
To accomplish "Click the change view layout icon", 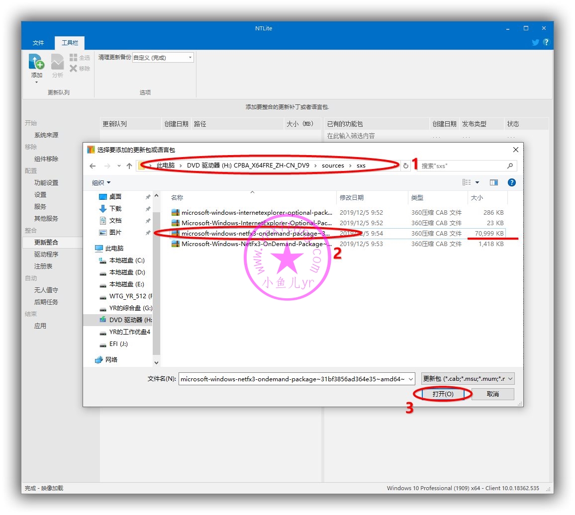I will click(x=467, y=182).
